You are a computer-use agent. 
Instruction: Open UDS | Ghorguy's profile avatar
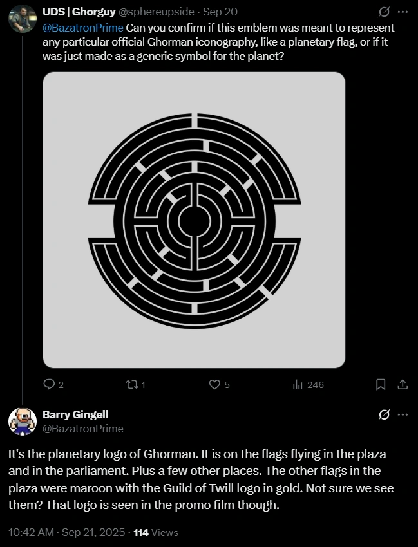23,18
